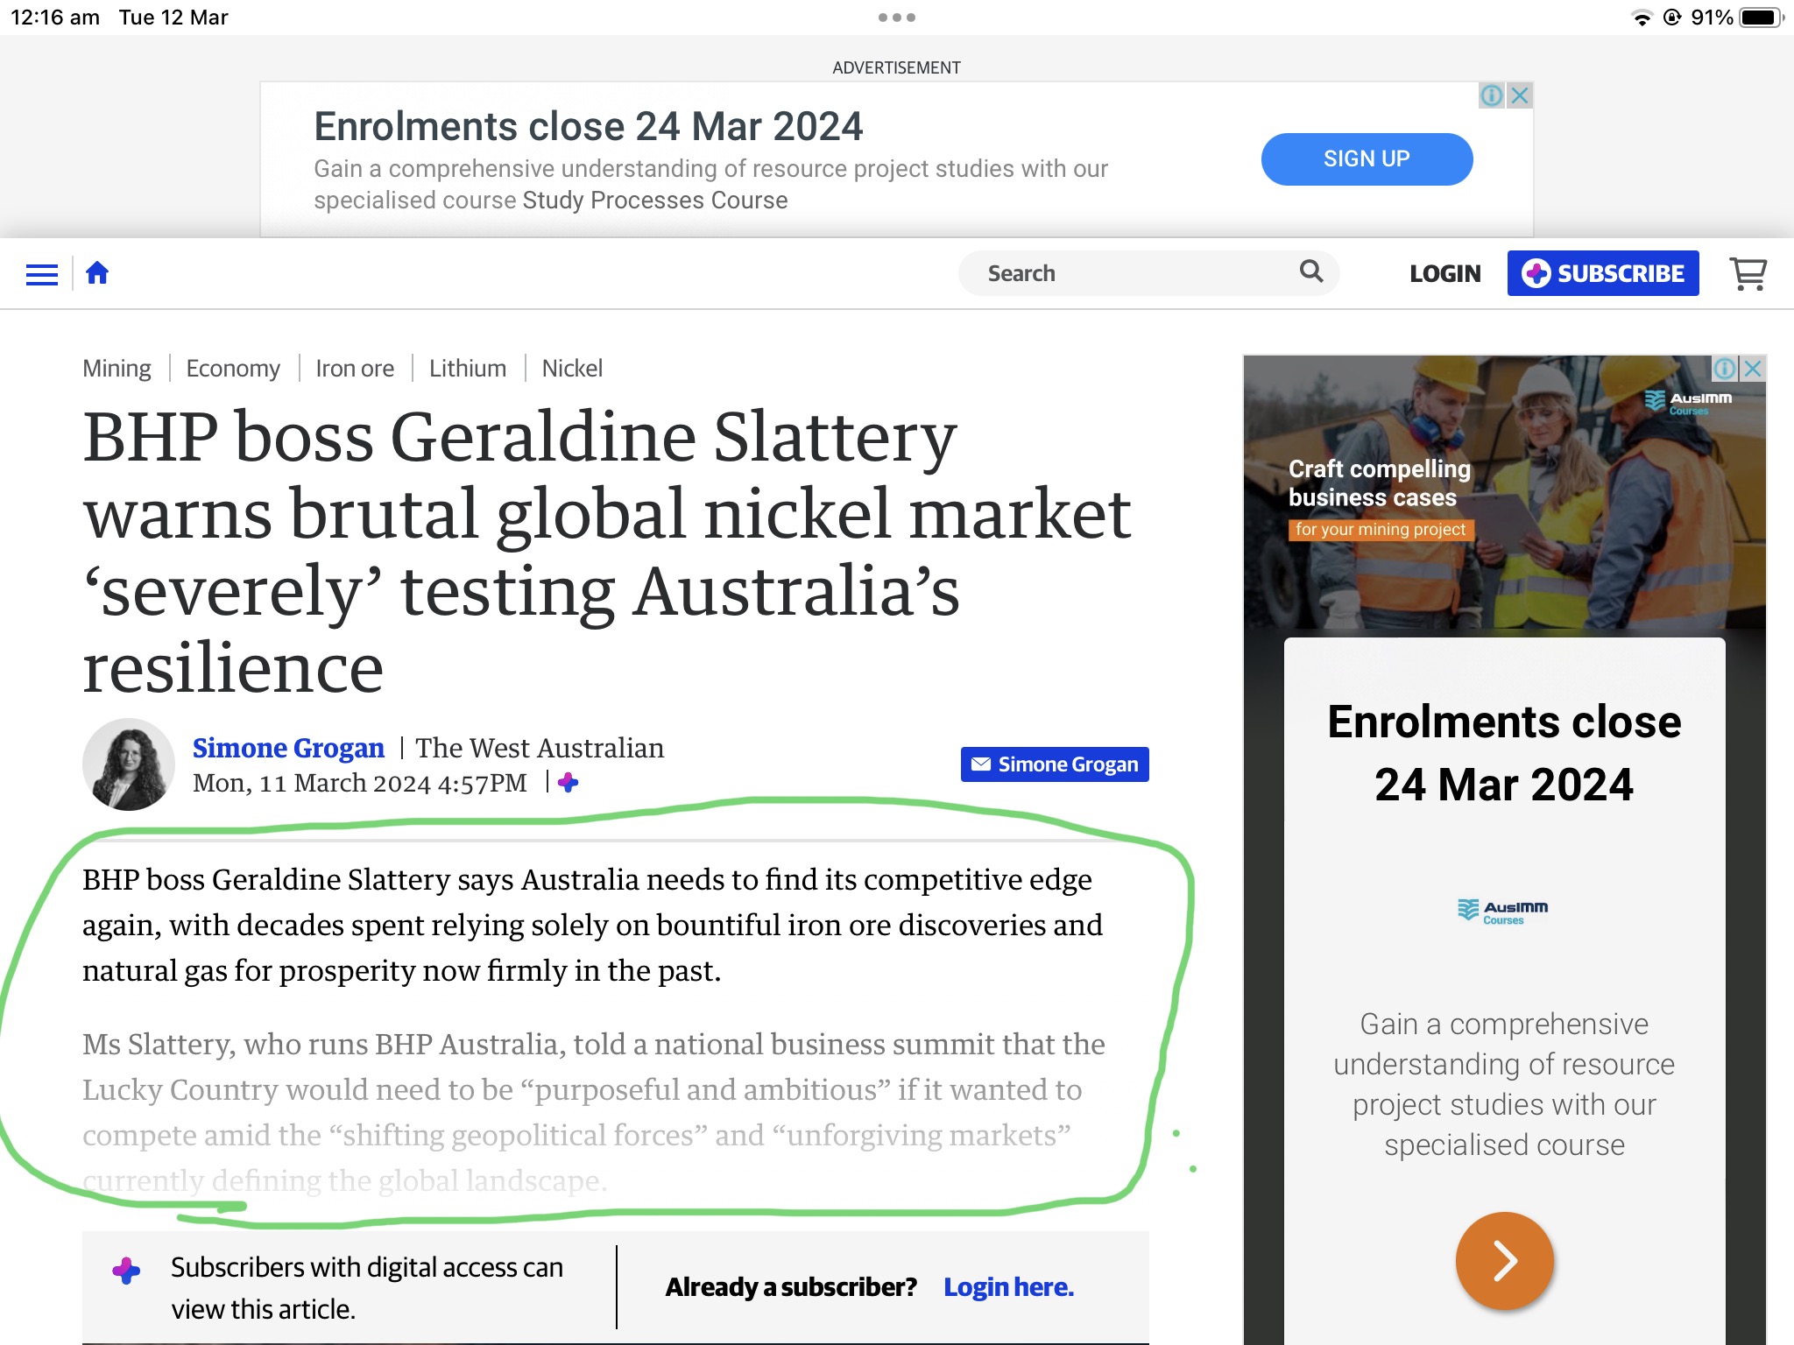
Task: Open the Lithium topic link
Action: click(468, 369)
